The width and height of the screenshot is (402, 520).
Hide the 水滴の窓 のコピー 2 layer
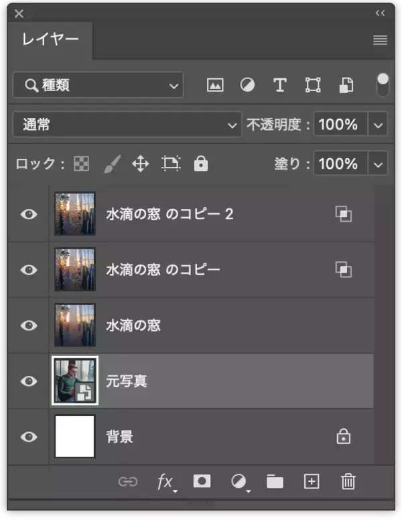click(x=29, y=214)
